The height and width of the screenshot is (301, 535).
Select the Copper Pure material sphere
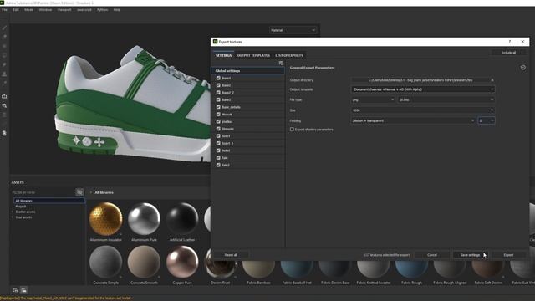(x=182, y=262)
